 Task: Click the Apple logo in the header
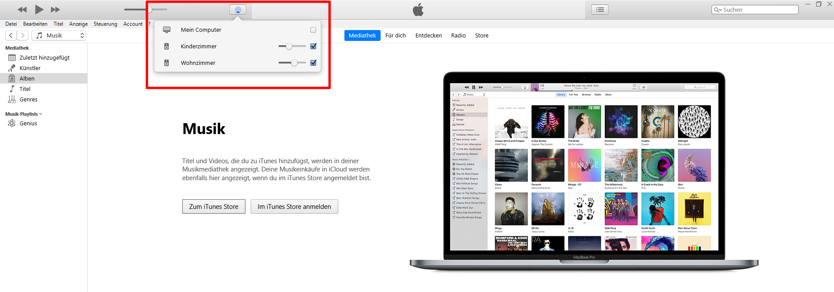click(x=418, y=10)
